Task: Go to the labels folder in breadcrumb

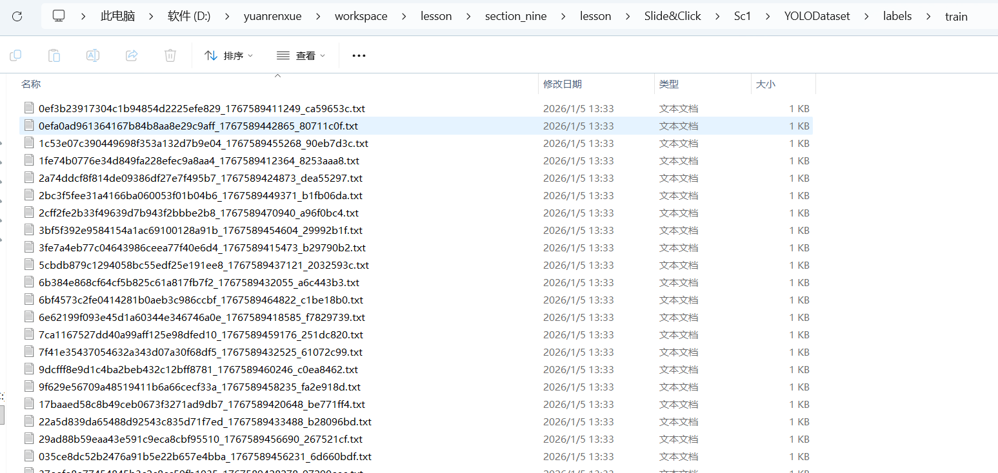Action: pos(897,16)
